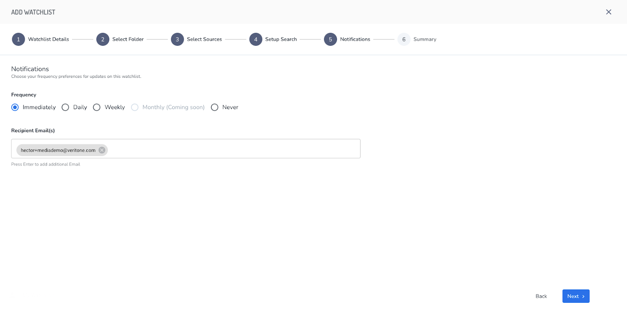Click step 6 number circle
This screenshot has width=627, height=311.
[404, 39]
